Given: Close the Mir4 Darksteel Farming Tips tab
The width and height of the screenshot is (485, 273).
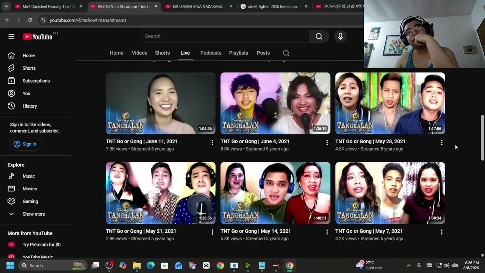Looking at the screenshot, I should click(x=81, y=6).
